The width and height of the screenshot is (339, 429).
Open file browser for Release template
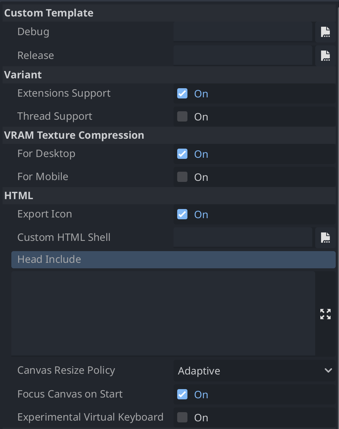[x=325, y=56]
